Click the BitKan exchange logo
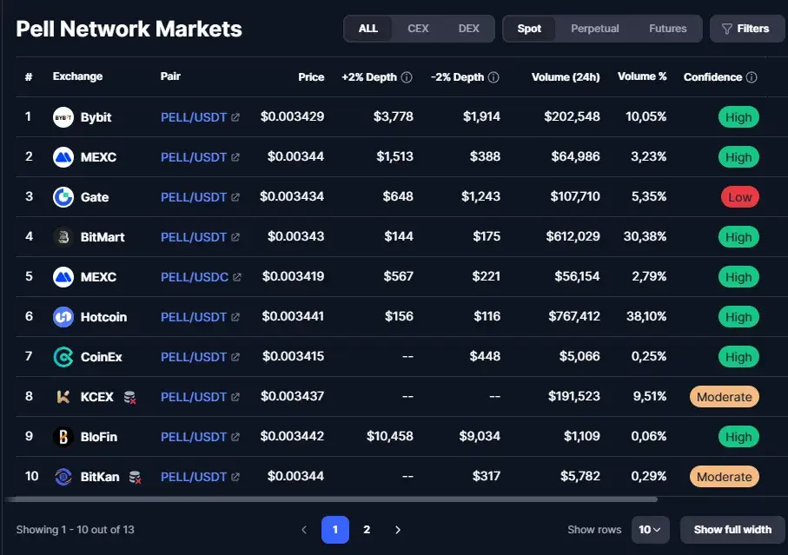 63,477
